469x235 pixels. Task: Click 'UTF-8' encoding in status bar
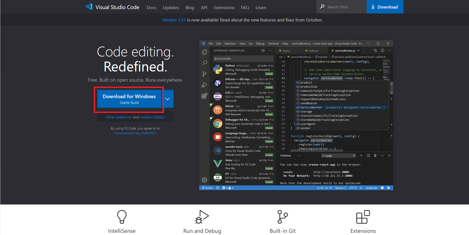353,188
